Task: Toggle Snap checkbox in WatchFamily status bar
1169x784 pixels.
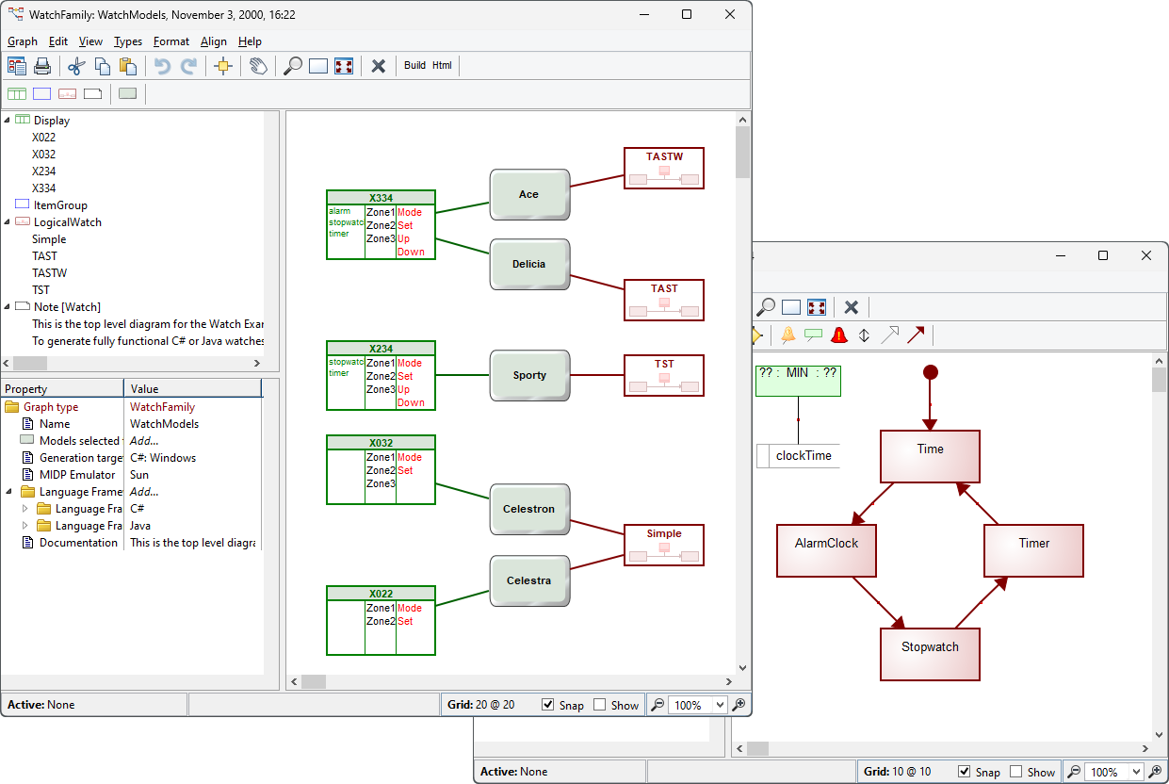Action: (548, 705)
